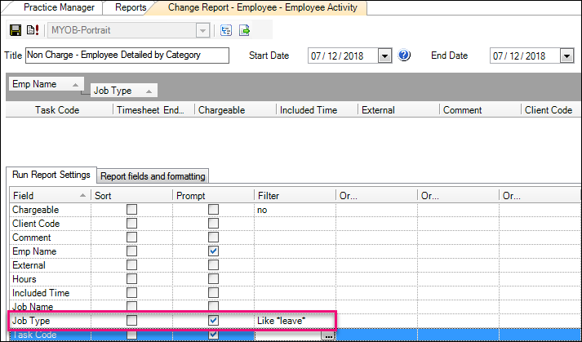Click the Title text field
Screen dimensions: 582x342
tap(126, 56)
